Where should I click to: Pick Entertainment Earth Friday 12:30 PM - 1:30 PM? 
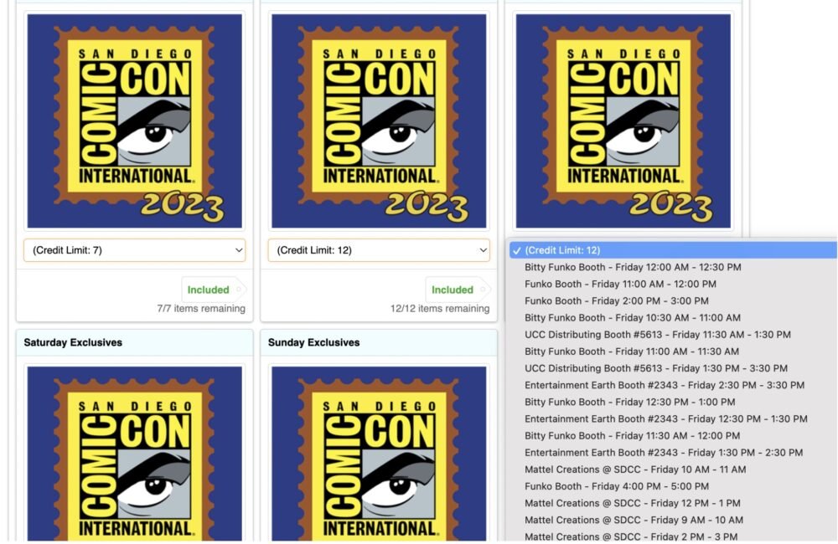[665, 418]
